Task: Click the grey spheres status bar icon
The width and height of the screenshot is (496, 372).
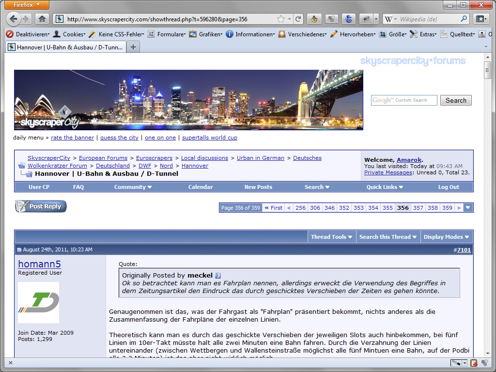Action: pos(484,363)
